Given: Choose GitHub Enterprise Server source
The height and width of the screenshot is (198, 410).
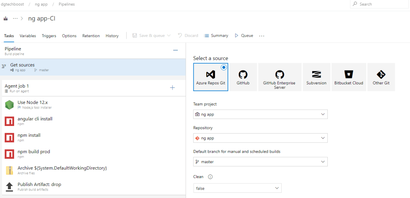Looking at the screenshot, I should coord(280,77).
